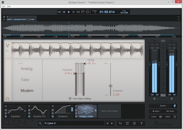The width and height of the screenshot is (183, 130).
Task: Click the 2:00 mark on the timeline ruler
Action: click(73, 37)
